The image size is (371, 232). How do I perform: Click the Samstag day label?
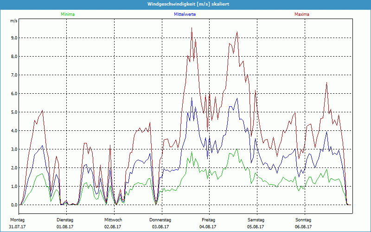(x=256, y=220)
